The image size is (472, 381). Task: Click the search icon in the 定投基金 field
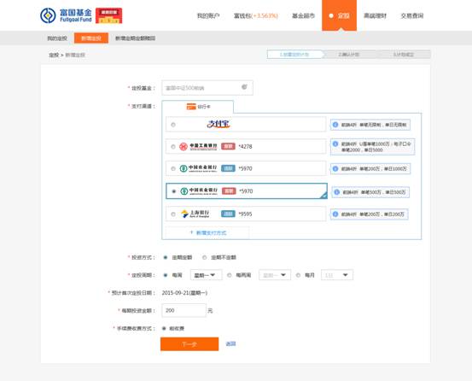pyautogui.click(x=244, y=87)
